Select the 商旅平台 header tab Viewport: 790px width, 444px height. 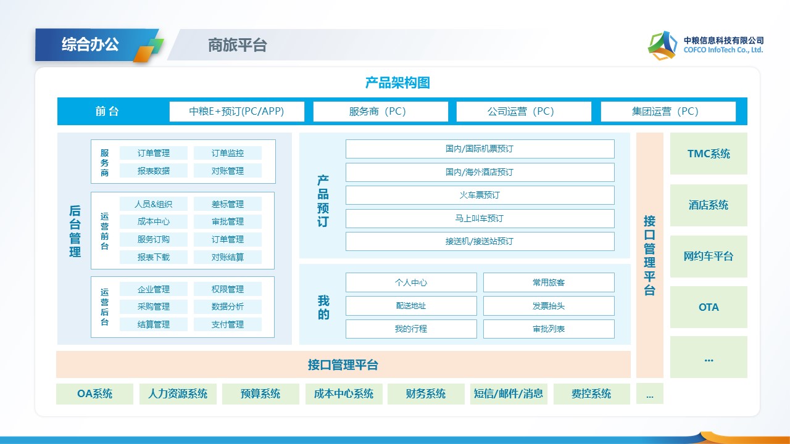click(238, 45)
